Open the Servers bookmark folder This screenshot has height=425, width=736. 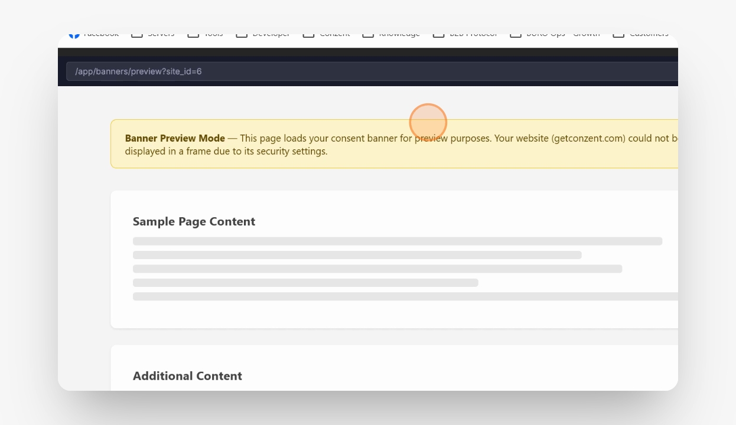pos(152,34)
